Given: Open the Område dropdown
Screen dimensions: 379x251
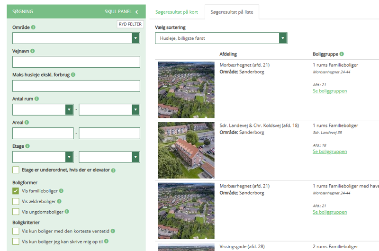Looking at the screenshot, I should pyautogui.click(x=76, y=38).
